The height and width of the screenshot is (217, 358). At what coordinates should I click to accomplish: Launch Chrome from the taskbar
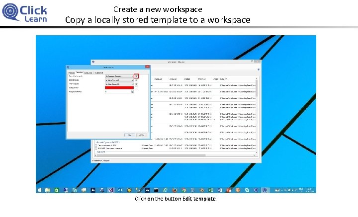(x=184, y=190)
